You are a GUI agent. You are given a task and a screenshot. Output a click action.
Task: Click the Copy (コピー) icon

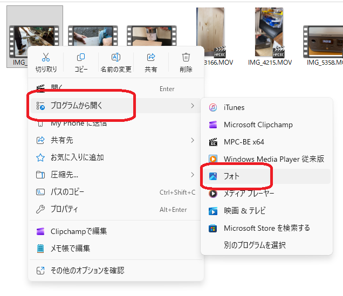click(81, 57)
